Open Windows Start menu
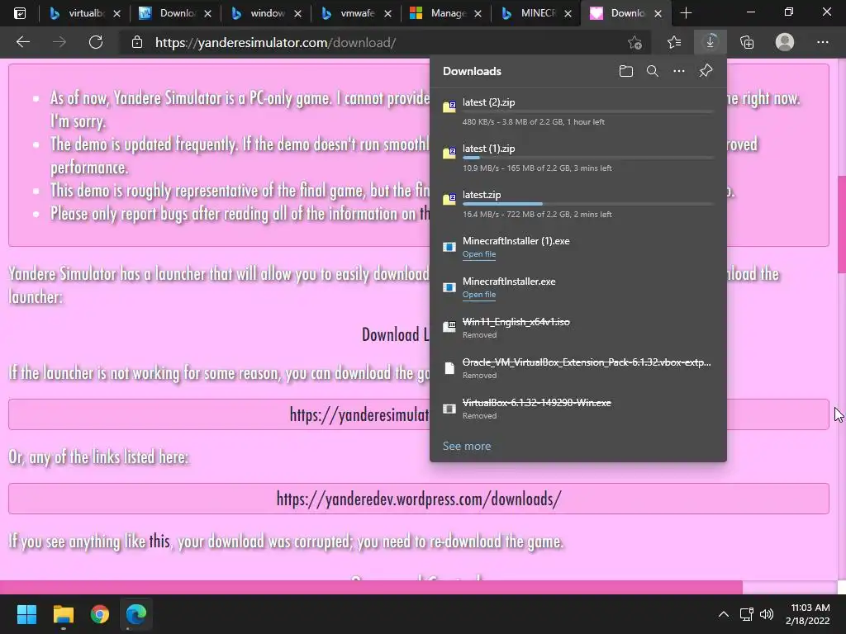Screen dimensions: 846x634 tap(26, 614)
